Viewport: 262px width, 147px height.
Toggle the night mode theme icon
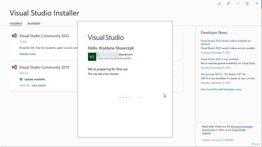click(x=219, y=4)
